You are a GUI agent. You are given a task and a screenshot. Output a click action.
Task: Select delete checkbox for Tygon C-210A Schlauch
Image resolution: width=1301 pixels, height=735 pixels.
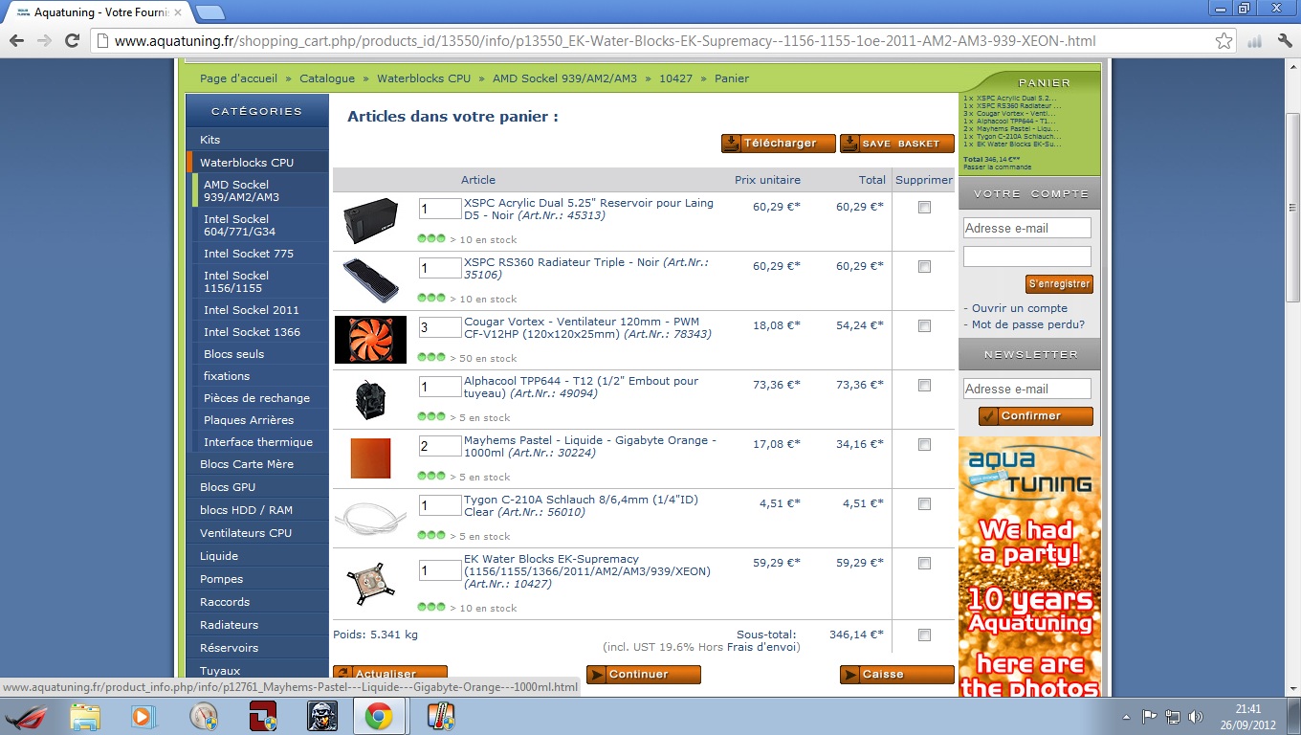[x=924, y=504]
